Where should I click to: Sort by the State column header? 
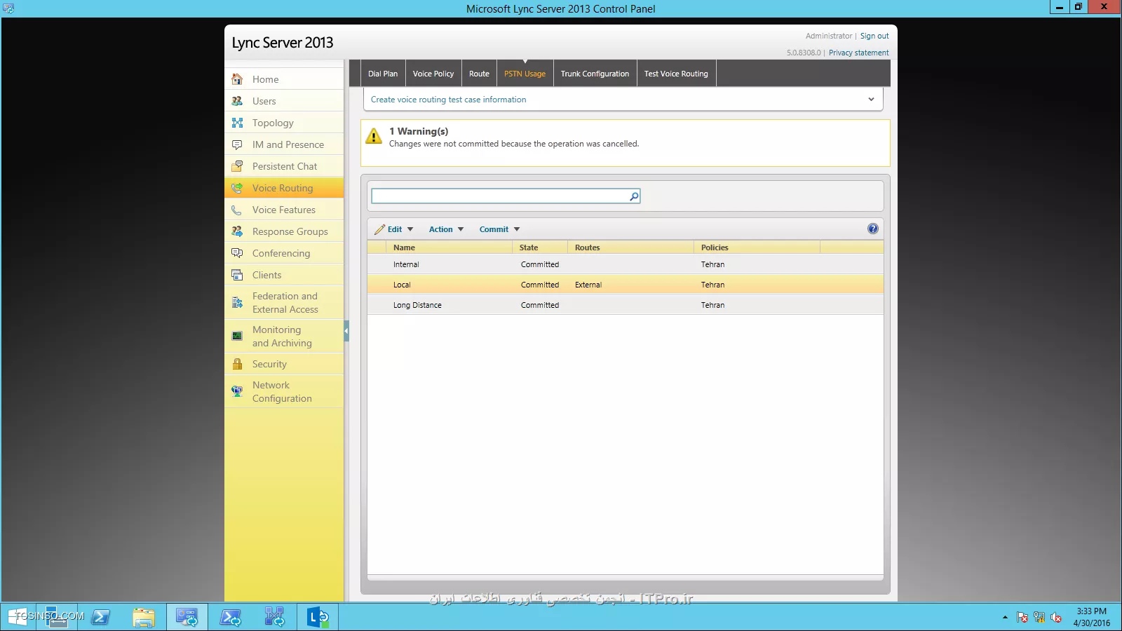[540, 247]
